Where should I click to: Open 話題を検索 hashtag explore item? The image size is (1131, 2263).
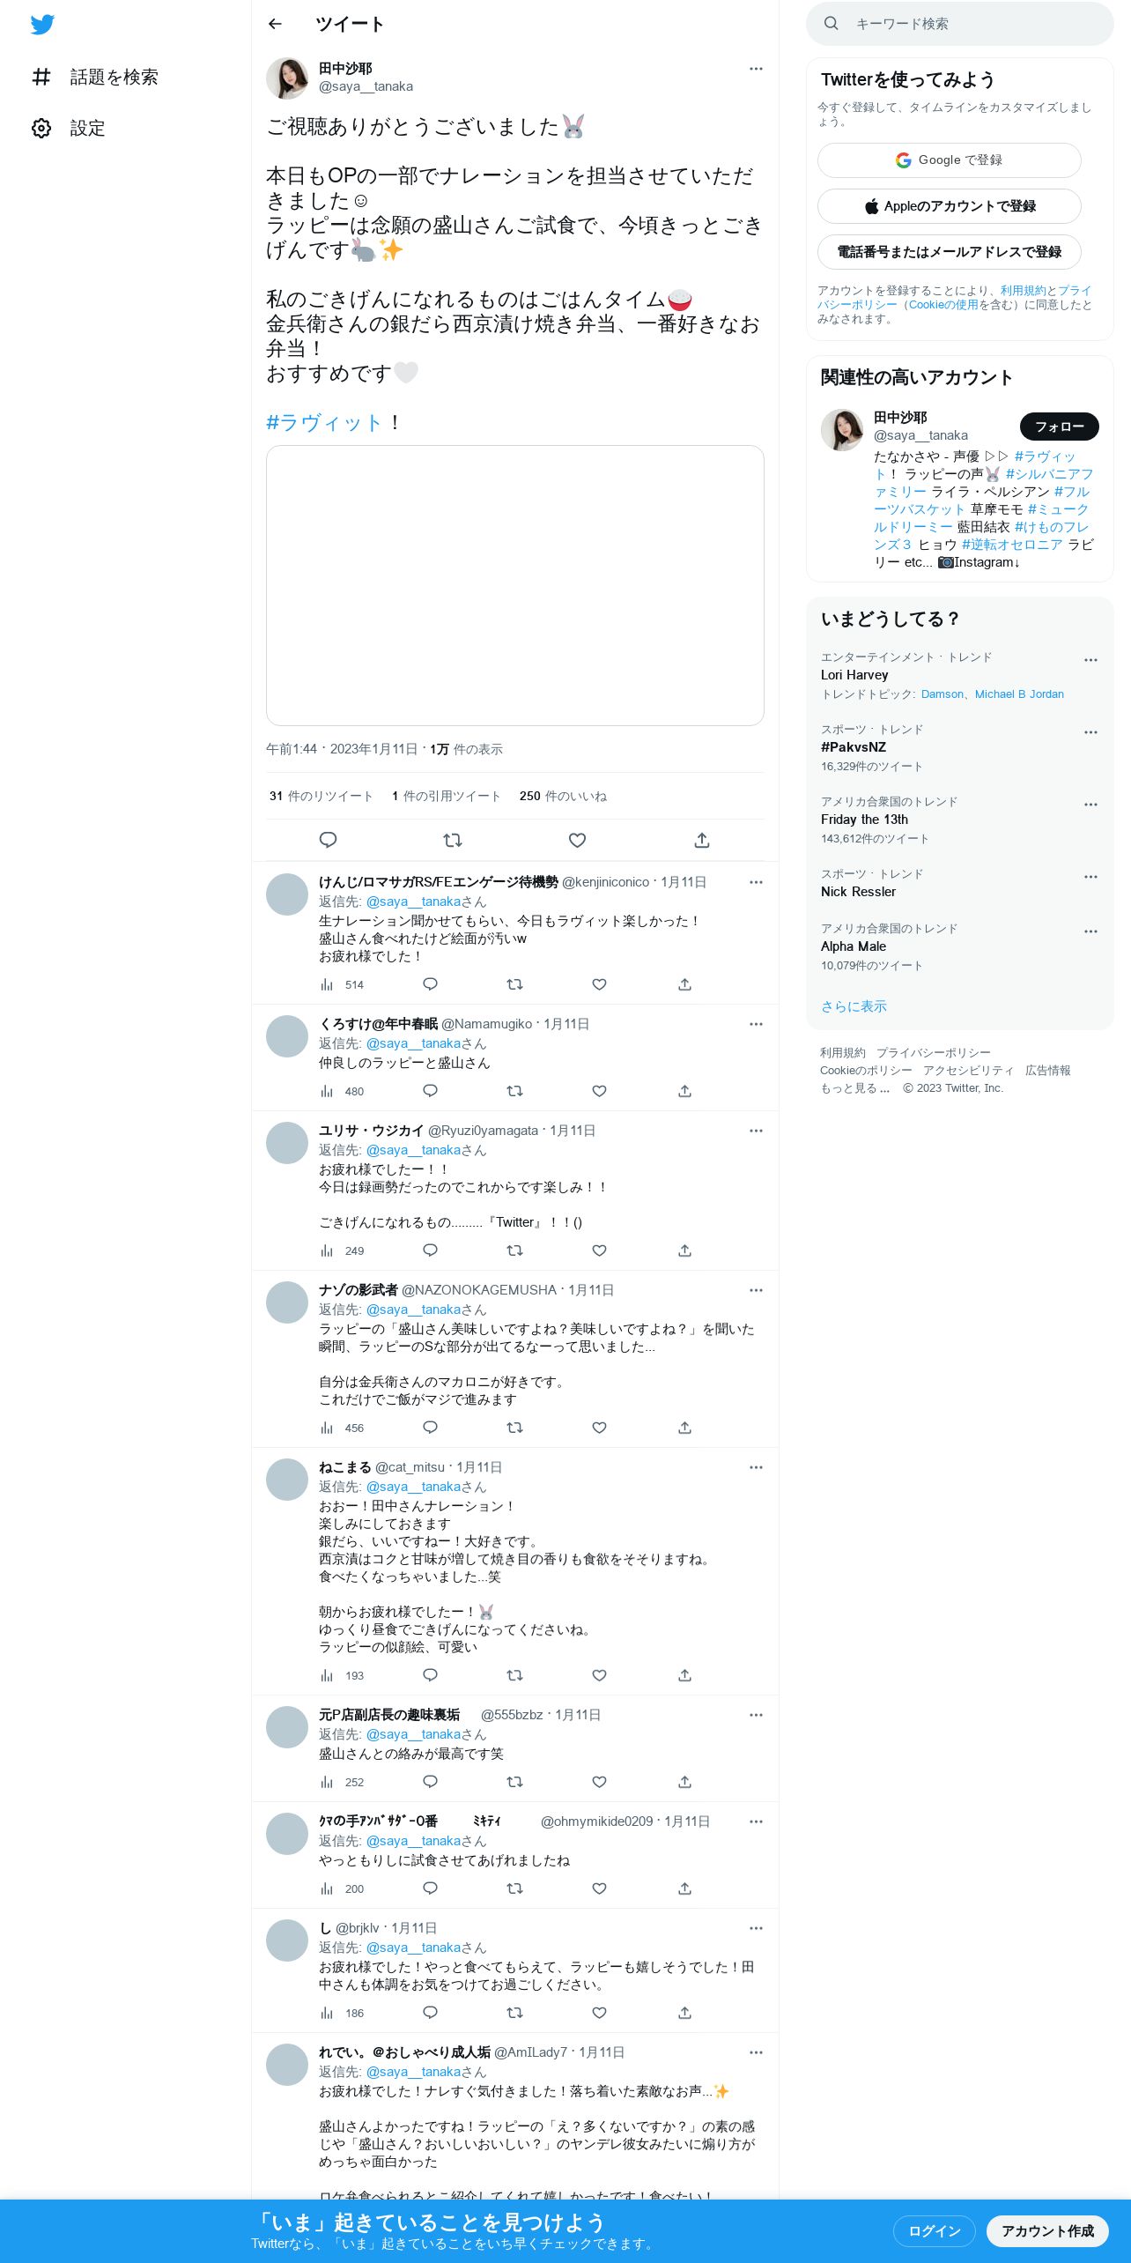click(x=95, y=78)
